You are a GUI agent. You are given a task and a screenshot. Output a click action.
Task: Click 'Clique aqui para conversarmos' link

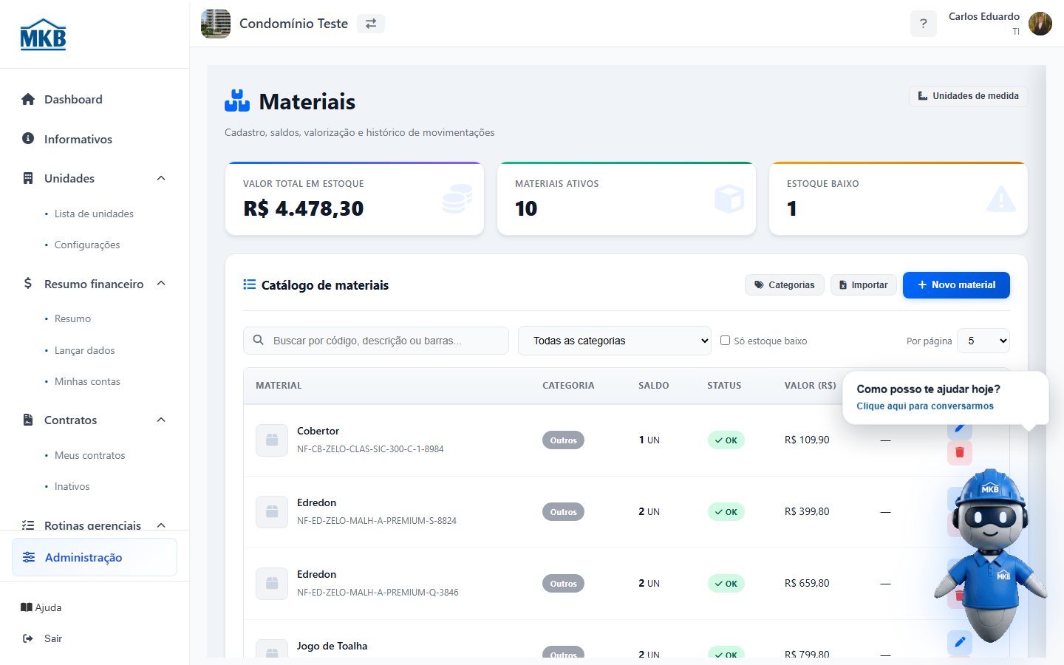[x=925, y=406]
